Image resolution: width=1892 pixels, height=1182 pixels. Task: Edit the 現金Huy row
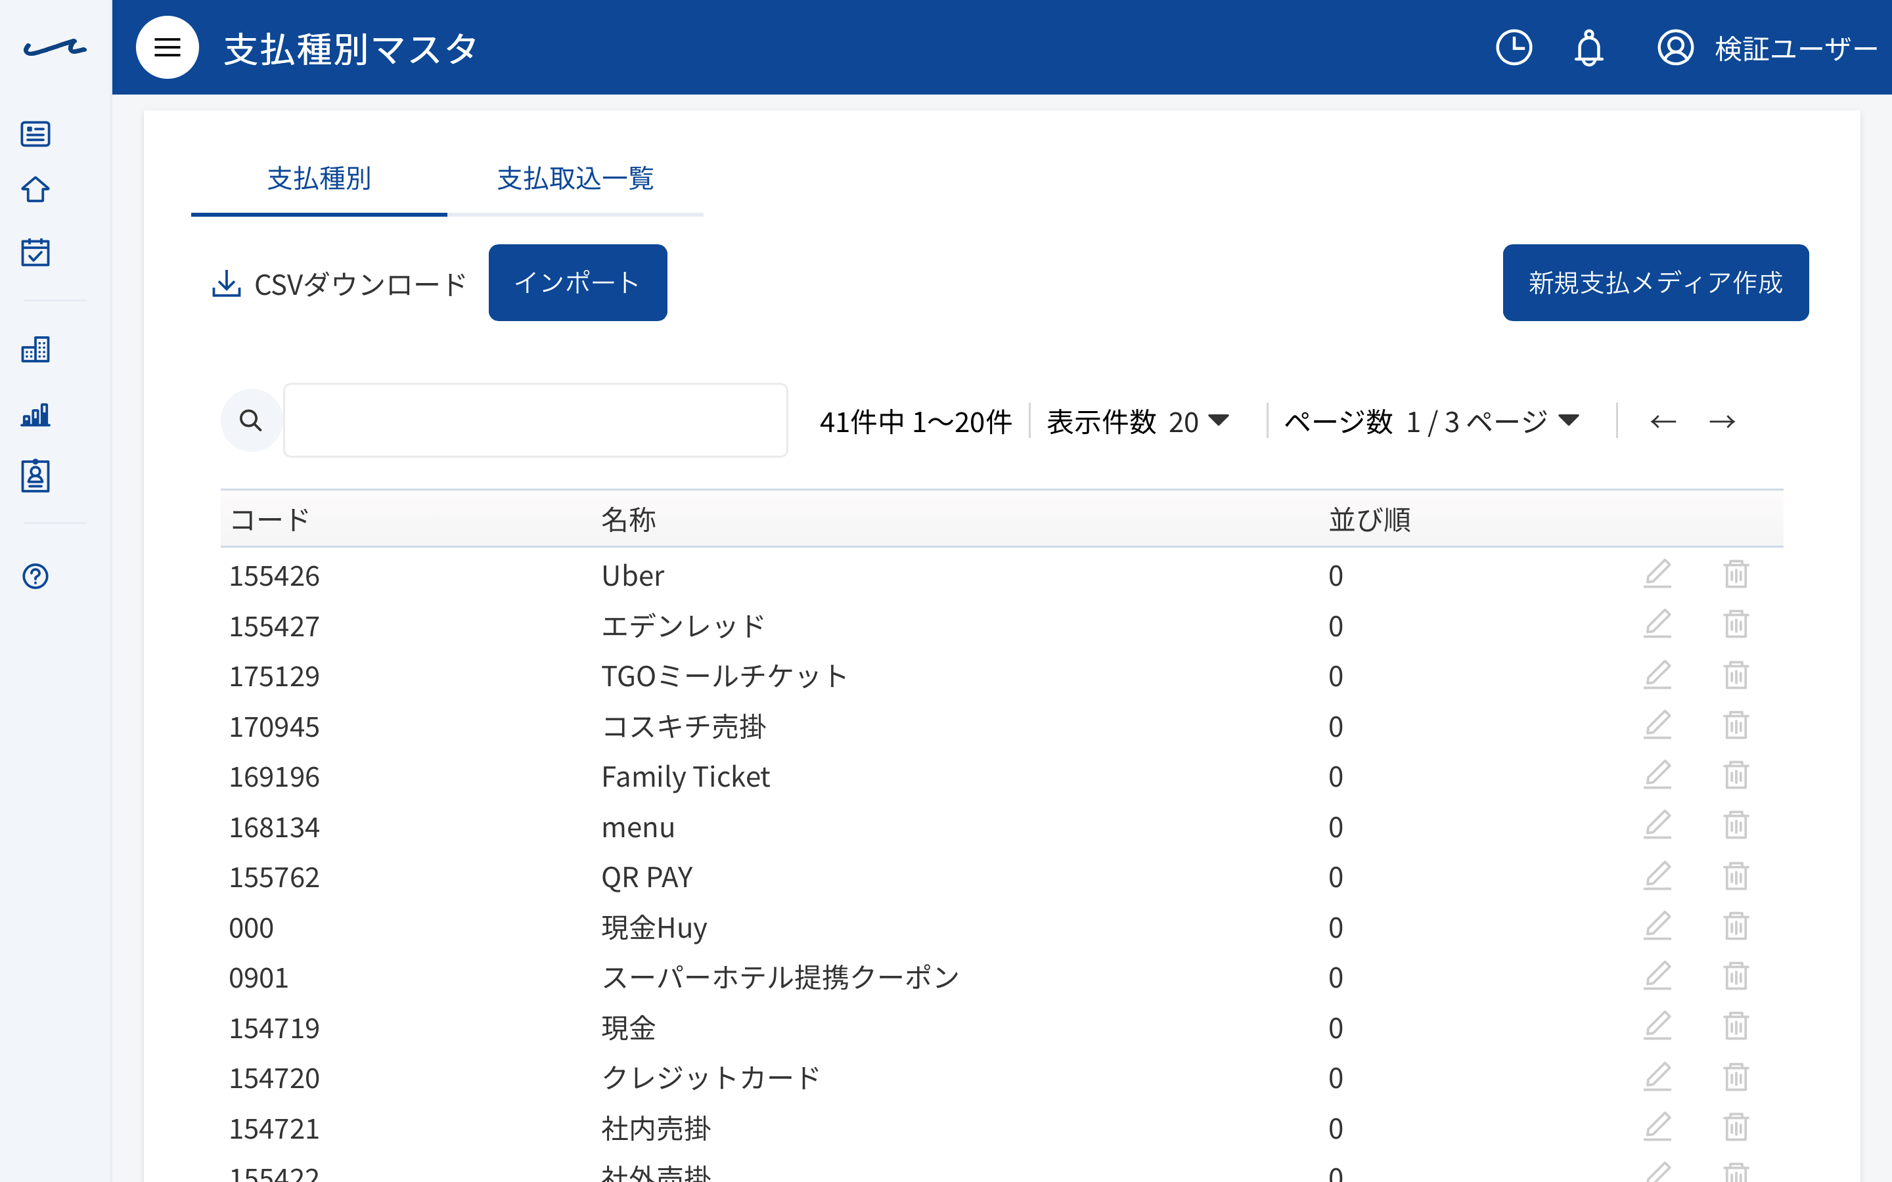click(x=1657, y=927)
